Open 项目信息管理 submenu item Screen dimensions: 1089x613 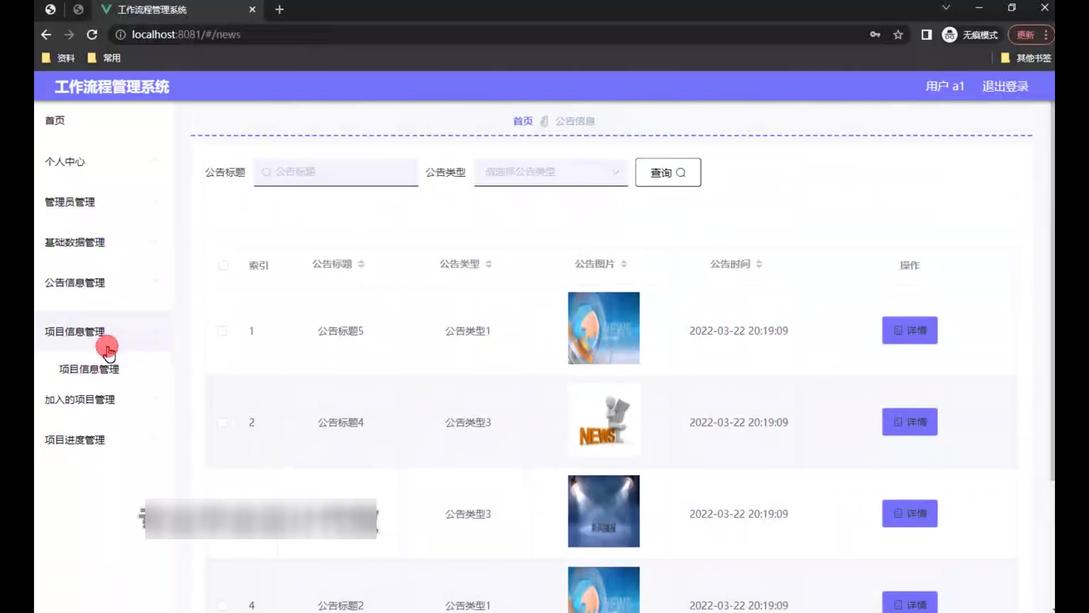(x=89, y=369)
